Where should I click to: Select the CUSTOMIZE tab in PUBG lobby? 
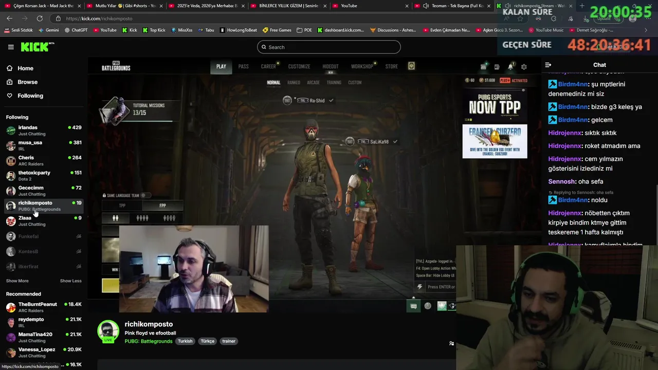pos(299,66)
